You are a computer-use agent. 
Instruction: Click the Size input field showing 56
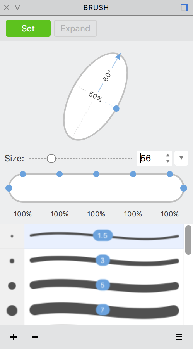pyautogui.click(x=151, y=158)
